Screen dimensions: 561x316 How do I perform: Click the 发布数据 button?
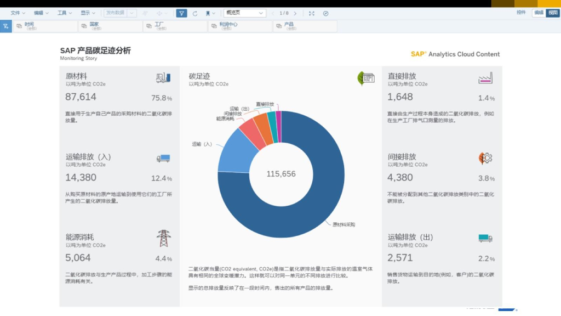pos(116,13)
